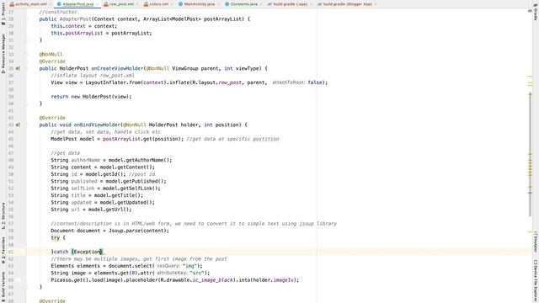Viewport: 539px width, 303px height.
Task: Close the build.gradle (:app) tab
Action: pos(311,4)
